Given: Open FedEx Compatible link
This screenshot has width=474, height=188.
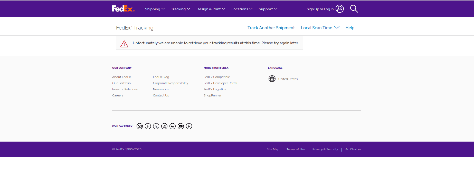Looking at the screenshot, I should (x=217, y=77).
